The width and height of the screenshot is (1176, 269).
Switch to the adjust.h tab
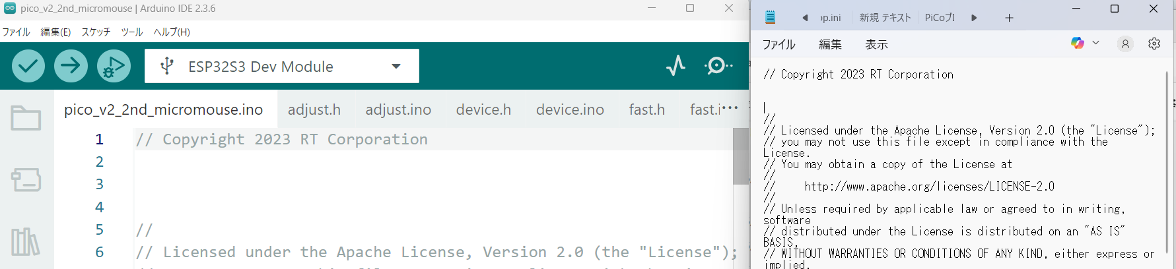coord(314,109)
